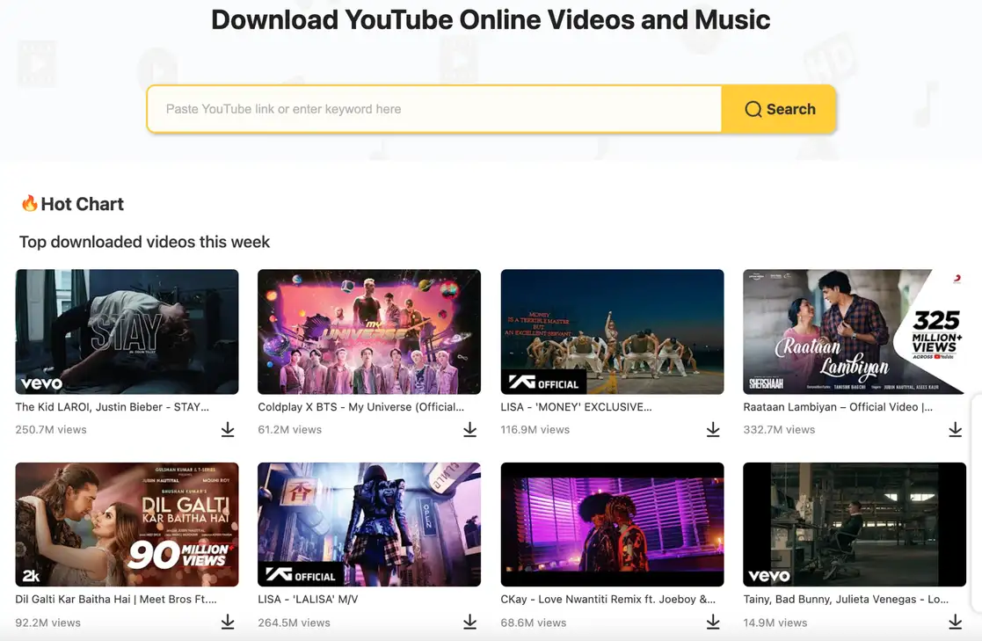
Task: Click the download icon for STAY video
Action: (x=228, y=430)
